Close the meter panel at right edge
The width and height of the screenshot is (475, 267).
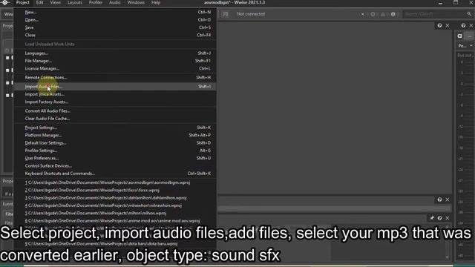[471, 26]
